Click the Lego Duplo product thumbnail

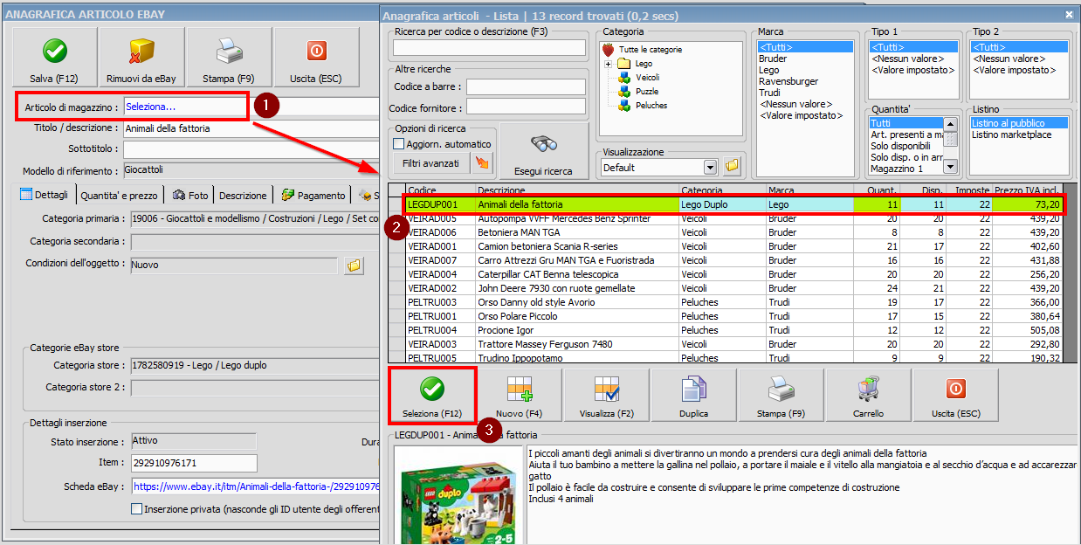(458, 496)
